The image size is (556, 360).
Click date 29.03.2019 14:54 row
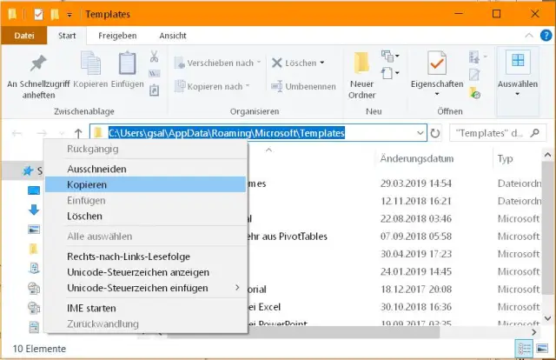[416, 183]
